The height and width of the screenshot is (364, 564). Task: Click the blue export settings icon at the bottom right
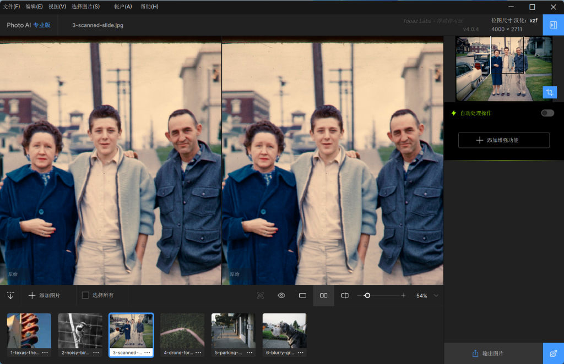coord(553,354)
